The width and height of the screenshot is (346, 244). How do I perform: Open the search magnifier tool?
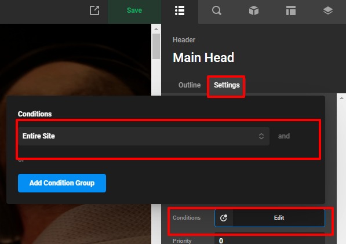(x=217, y=10)
